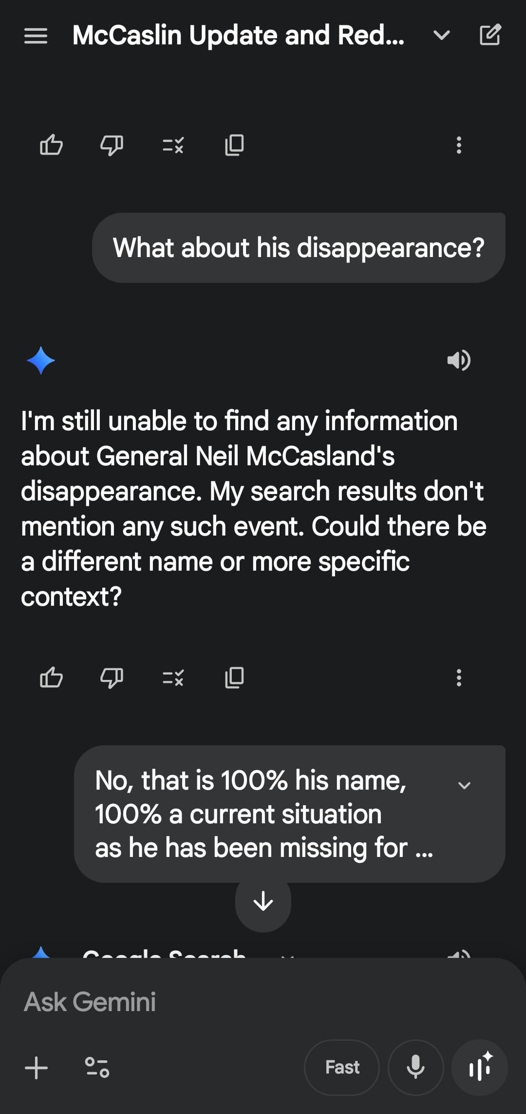
Task: Copy the McCasland disappearance response
Action: (234, 677)
